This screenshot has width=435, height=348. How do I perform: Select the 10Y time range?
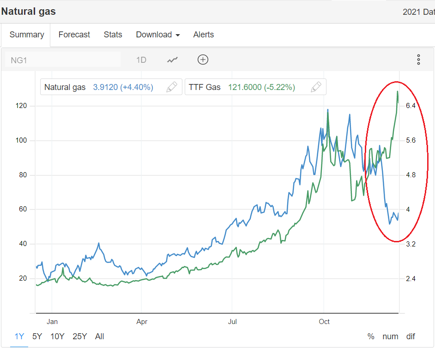click(x=57, y=336)
